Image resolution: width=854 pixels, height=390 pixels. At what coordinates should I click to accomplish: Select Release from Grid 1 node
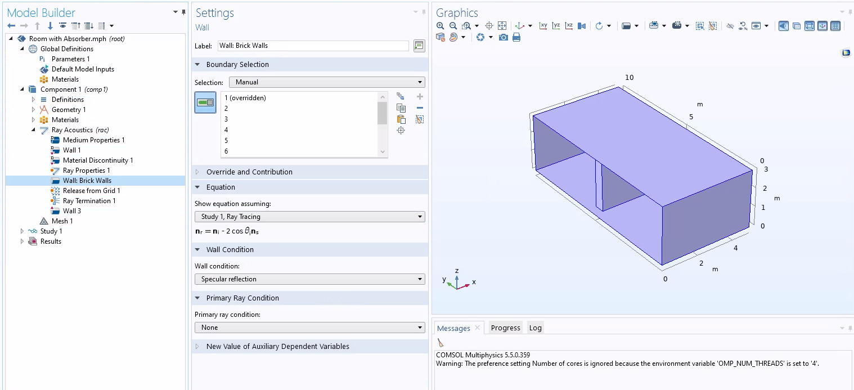91,191
